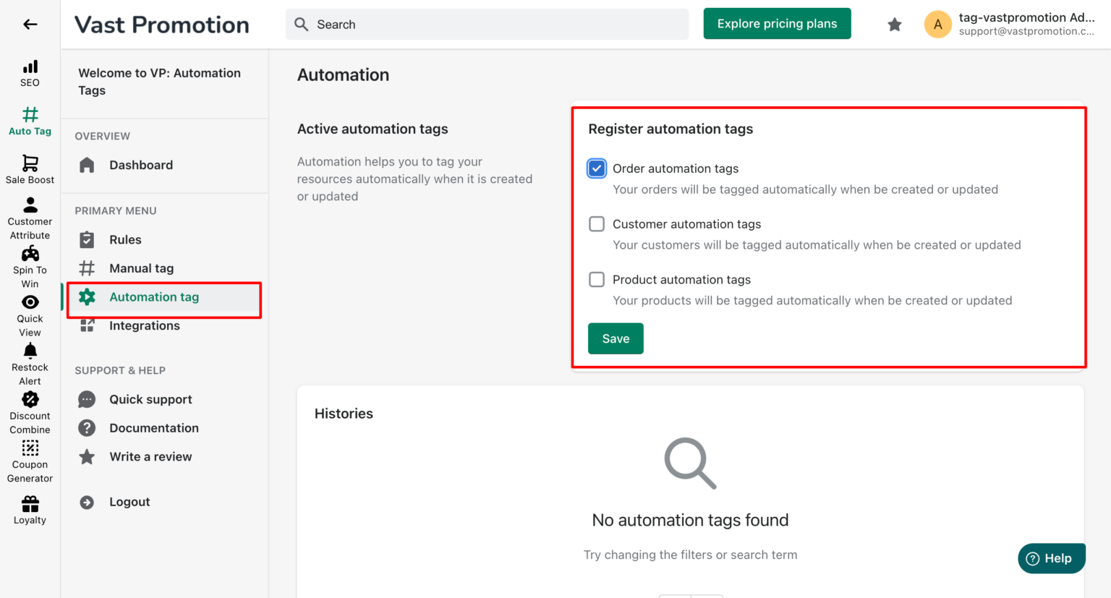The image size is (1111, 598).
Task: Click the back arrow above the sidebar
Action: point(30,24)
